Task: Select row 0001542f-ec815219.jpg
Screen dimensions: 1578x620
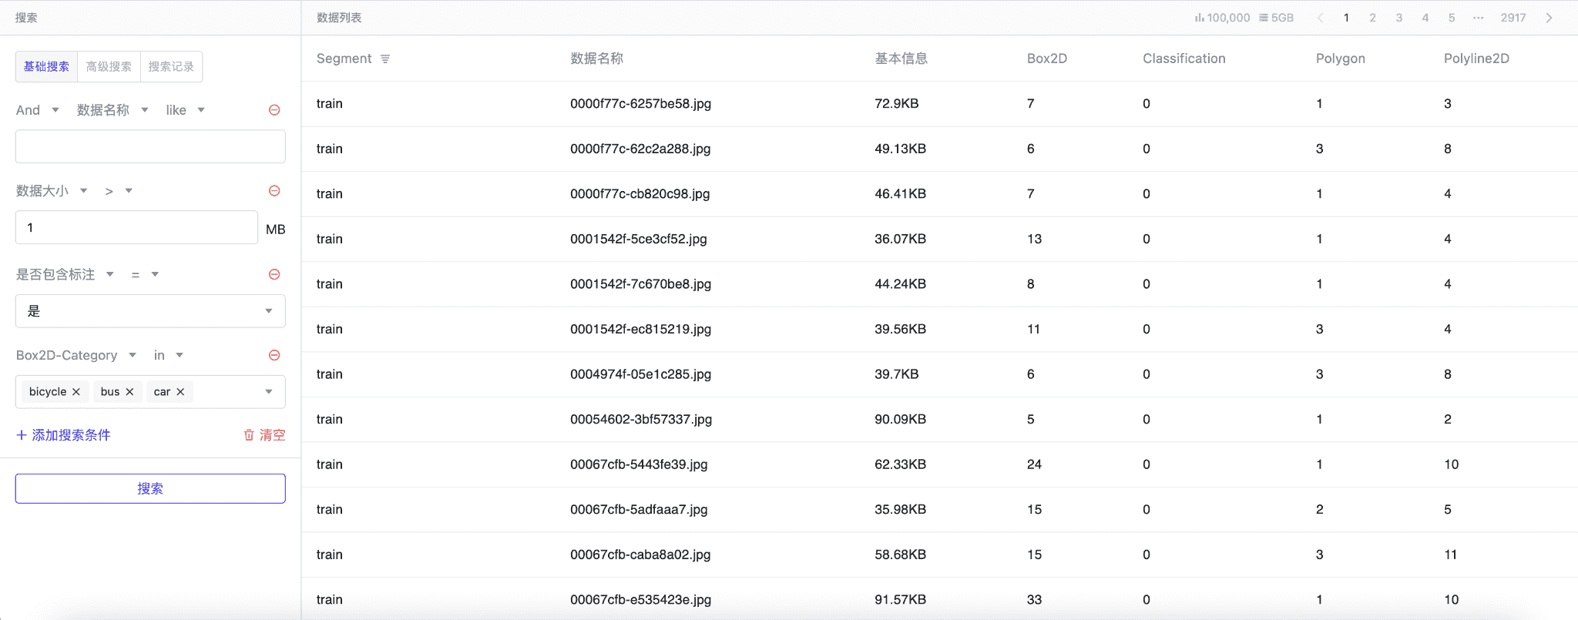Action: coord(939,329)
